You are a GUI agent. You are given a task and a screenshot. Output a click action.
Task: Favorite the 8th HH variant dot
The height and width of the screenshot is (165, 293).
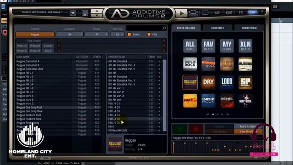(159, 73)
